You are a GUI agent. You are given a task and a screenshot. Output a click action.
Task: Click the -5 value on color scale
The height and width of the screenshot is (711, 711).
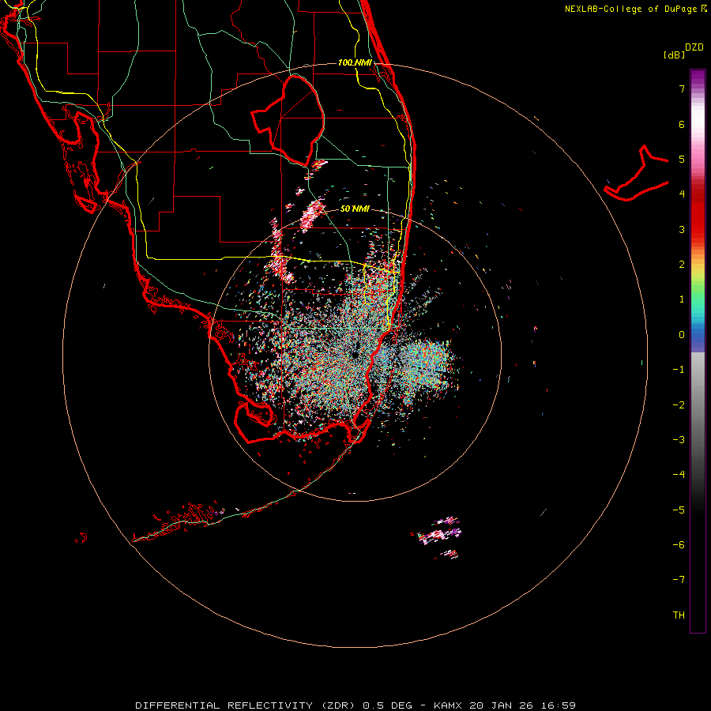(x=679, y=510)
